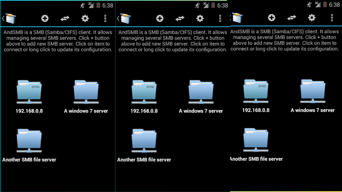The height and width of the screenshot is (192, 342).
Task: Open the overflow menu dots in left screen
Action: point(105,18)
